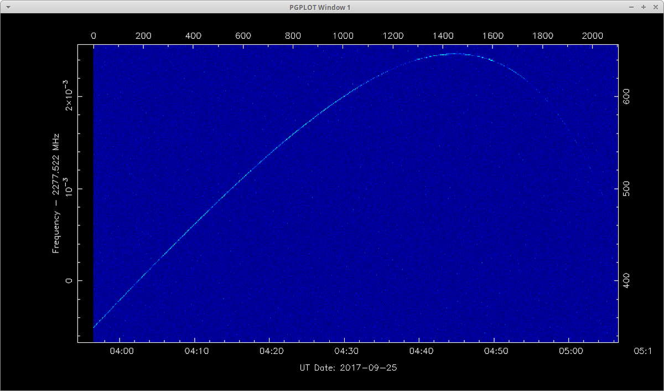Open the window menu arrow in title bar
Image resolution: width=664 pixels, height=391 pixels.
pos(7,7)
